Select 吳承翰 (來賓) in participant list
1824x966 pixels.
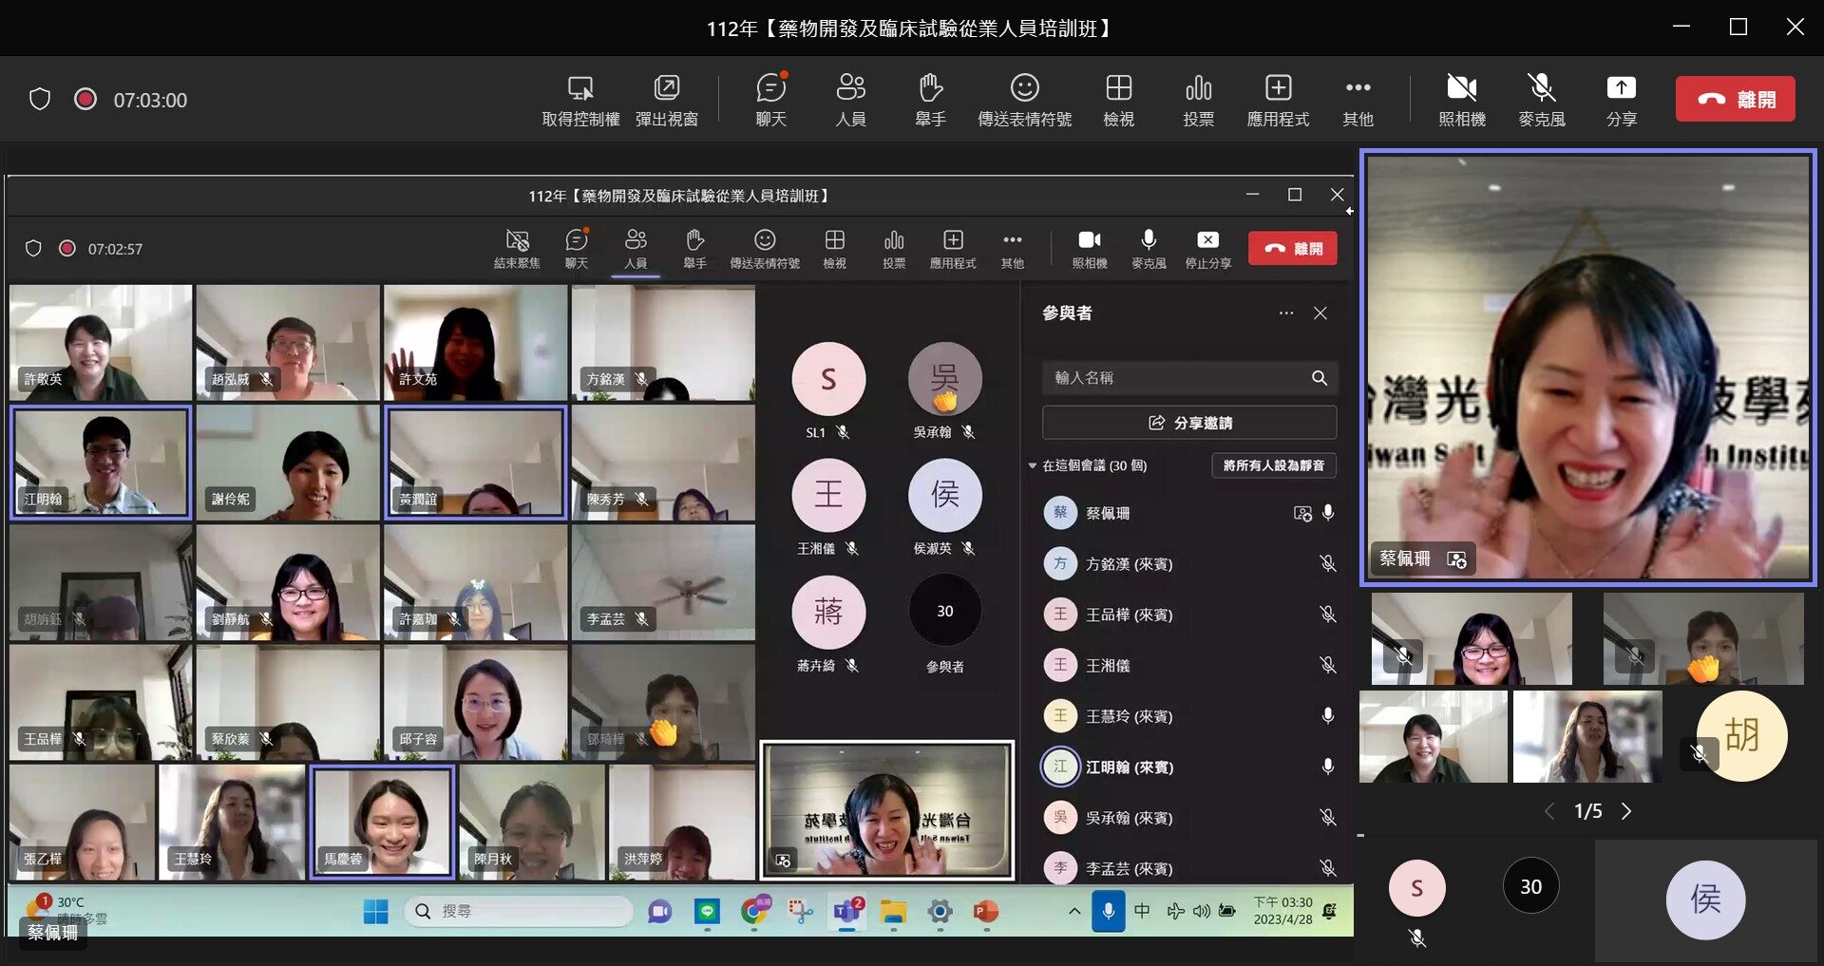pos(1189,817)
